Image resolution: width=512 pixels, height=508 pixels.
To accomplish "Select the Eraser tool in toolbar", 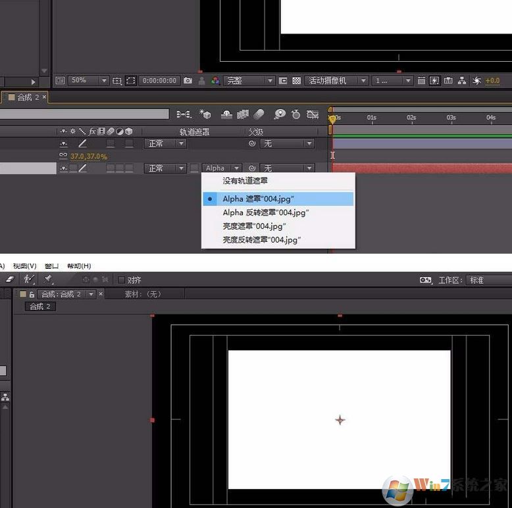I will coord(9,280).
